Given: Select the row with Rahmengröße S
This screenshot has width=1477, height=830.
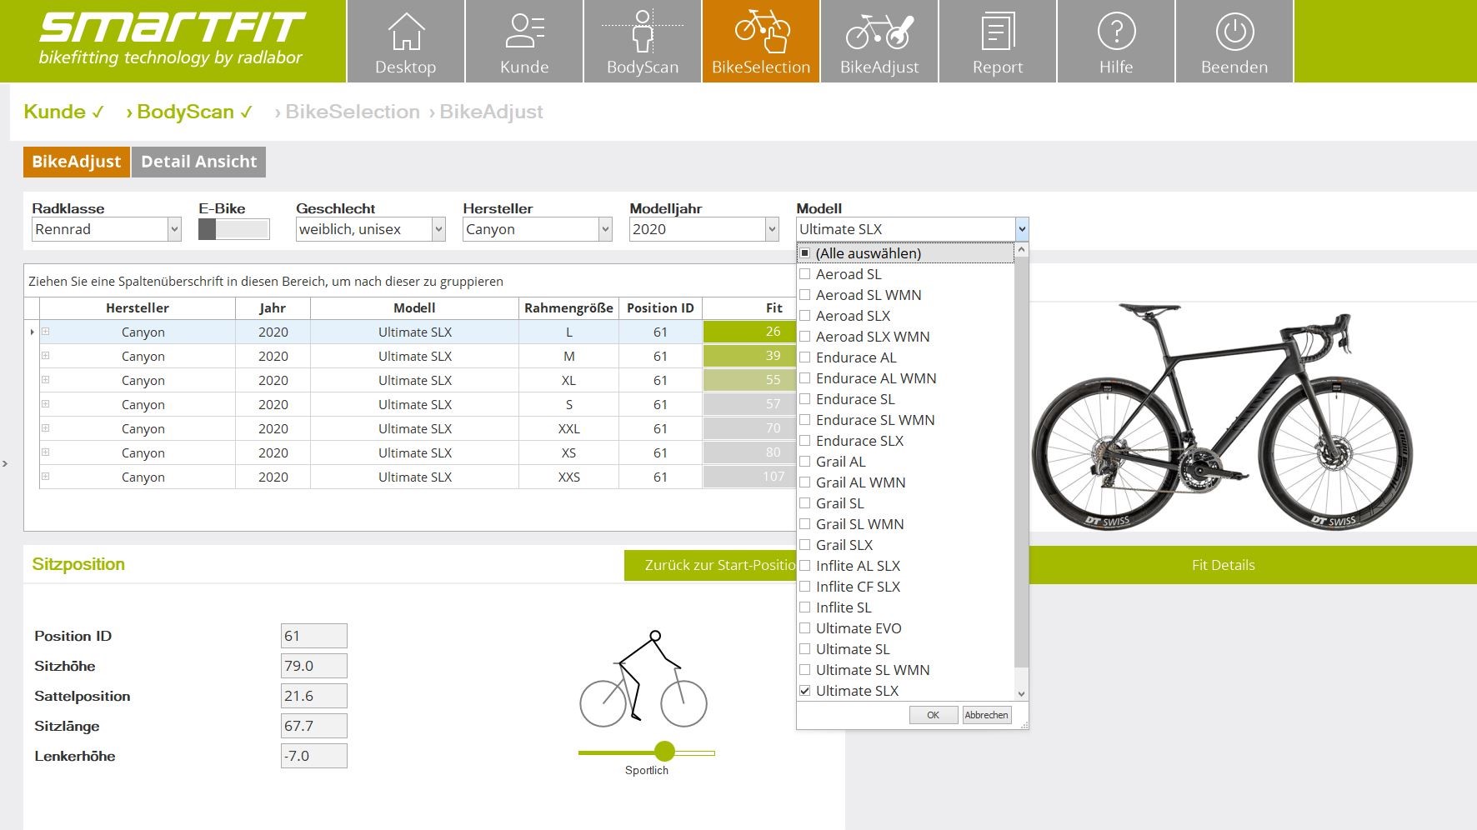Looking at the screenshot, I should click(418, 404).
